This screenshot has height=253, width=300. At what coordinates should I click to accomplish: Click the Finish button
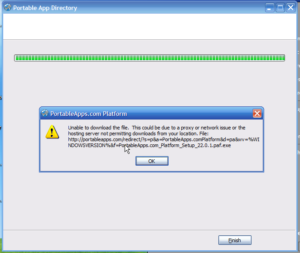click(235, 240)
